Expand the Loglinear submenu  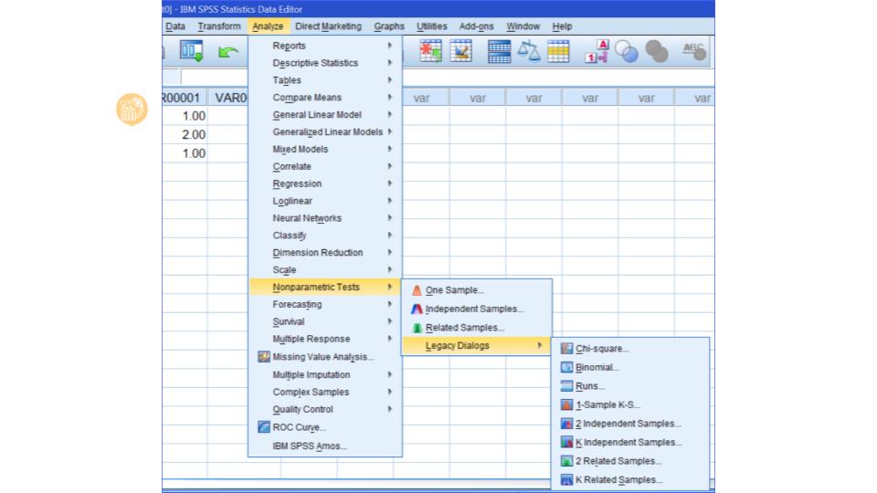[x=325, y=201]
